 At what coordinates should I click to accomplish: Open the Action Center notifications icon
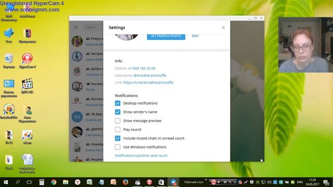326,182
